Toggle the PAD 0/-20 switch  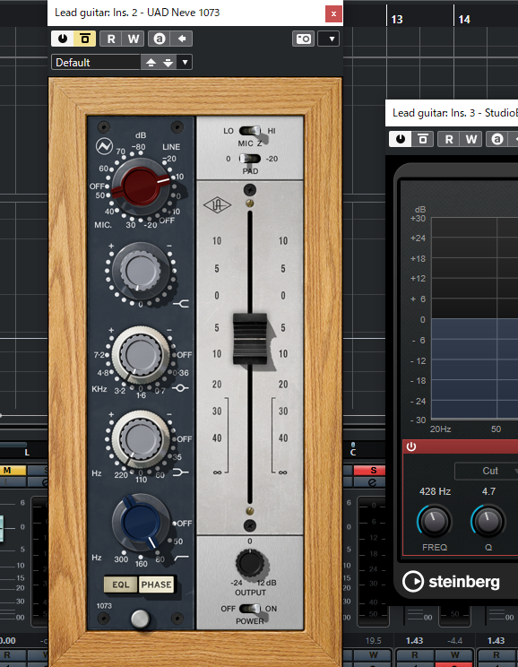tap(250, 159)
